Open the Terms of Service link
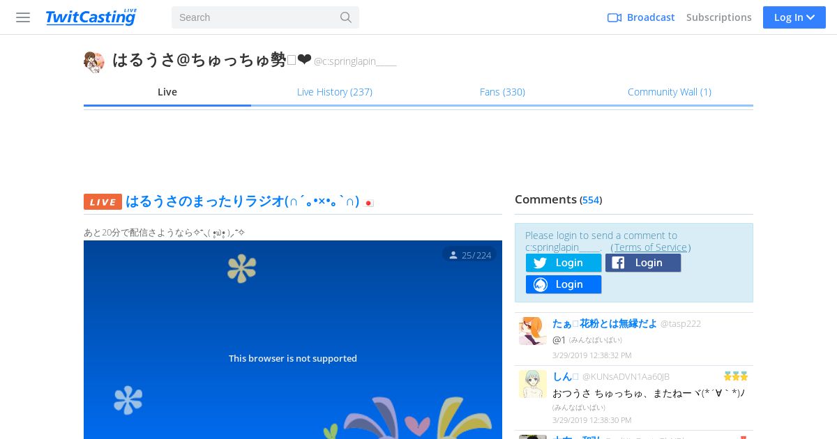Viewport: 837px width, 439px height. 651,247
